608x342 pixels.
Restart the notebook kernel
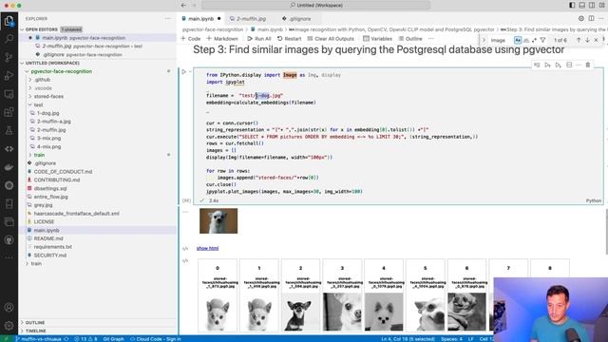[x=289, y=39]
